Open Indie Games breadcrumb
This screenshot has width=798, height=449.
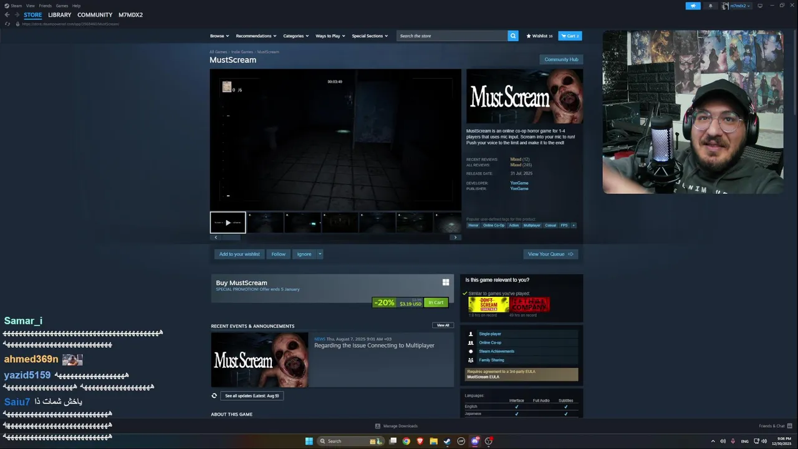point(243,52)
